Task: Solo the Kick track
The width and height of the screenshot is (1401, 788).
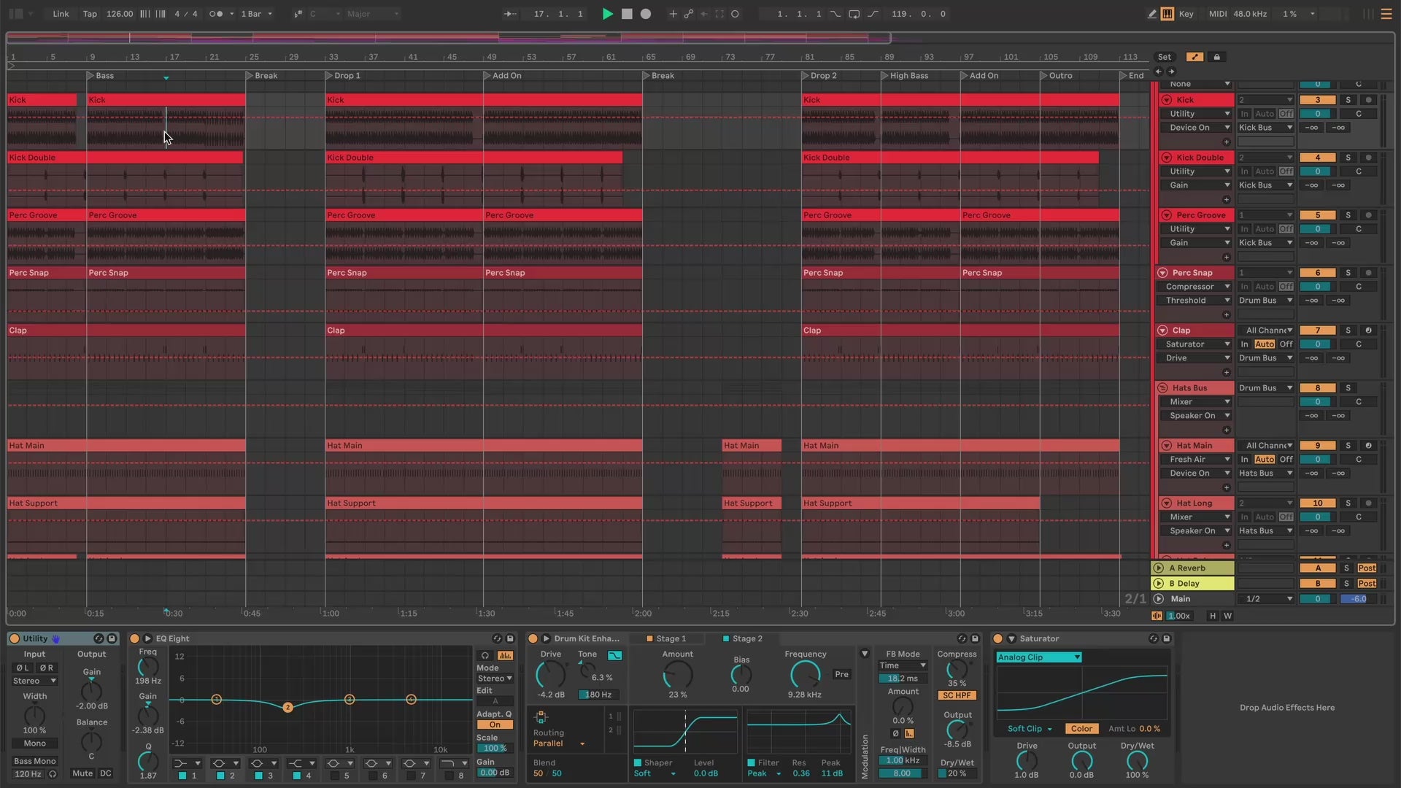Action: coord(1348,100)
